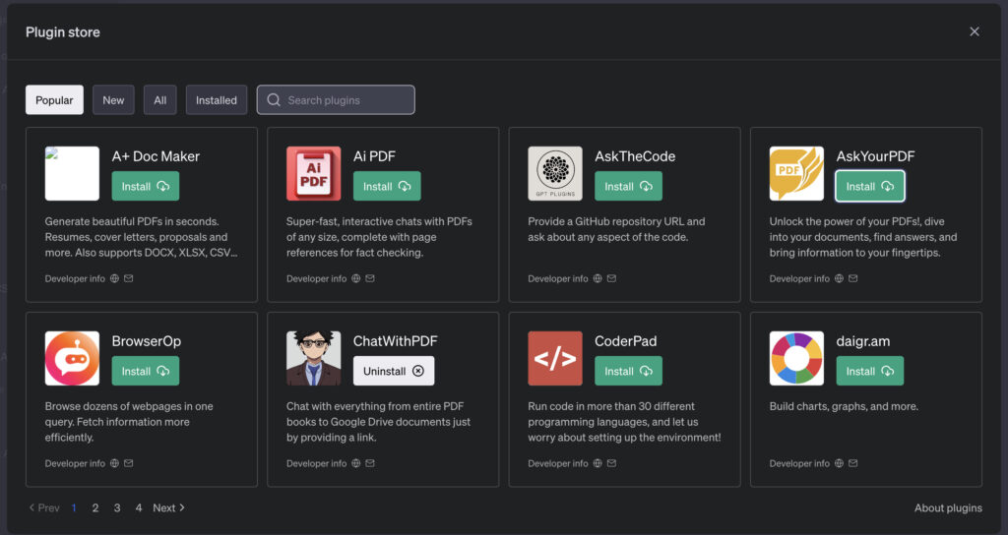Email daigr.am developer via envelope icon

pyautogui.click(x=853, y=463)
